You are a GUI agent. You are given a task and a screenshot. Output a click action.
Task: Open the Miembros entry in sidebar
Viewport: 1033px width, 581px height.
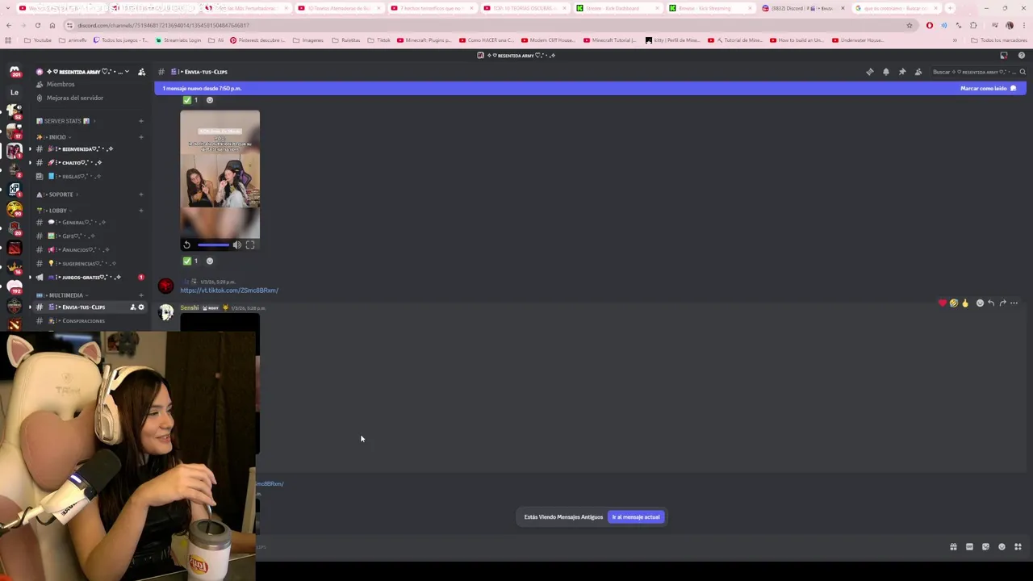tap(61, 85)
